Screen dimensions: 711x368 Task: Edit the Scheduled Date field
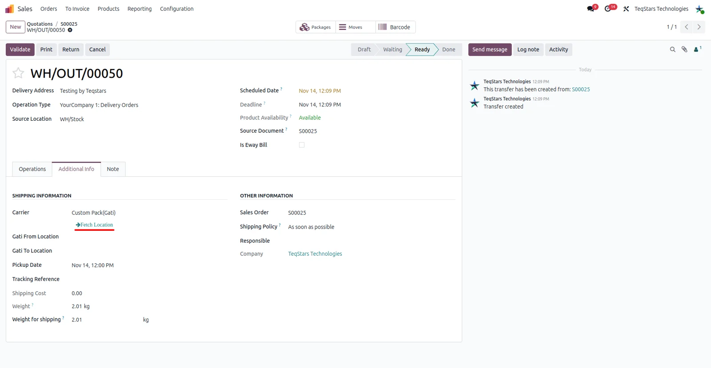click(320, 91)
